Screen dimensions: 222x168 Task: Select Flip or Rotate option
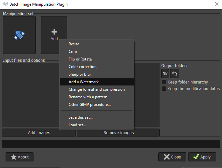[80, 59]
